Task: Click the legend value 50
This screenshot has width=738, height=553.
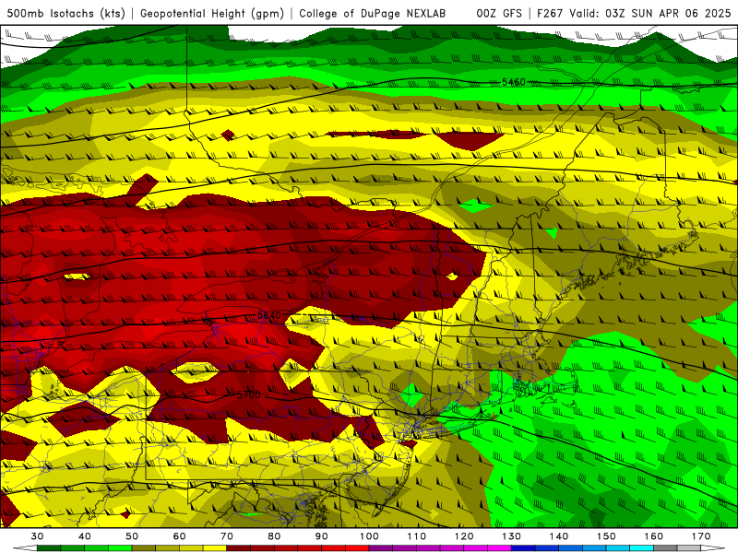Action: (x=132, y=536)
